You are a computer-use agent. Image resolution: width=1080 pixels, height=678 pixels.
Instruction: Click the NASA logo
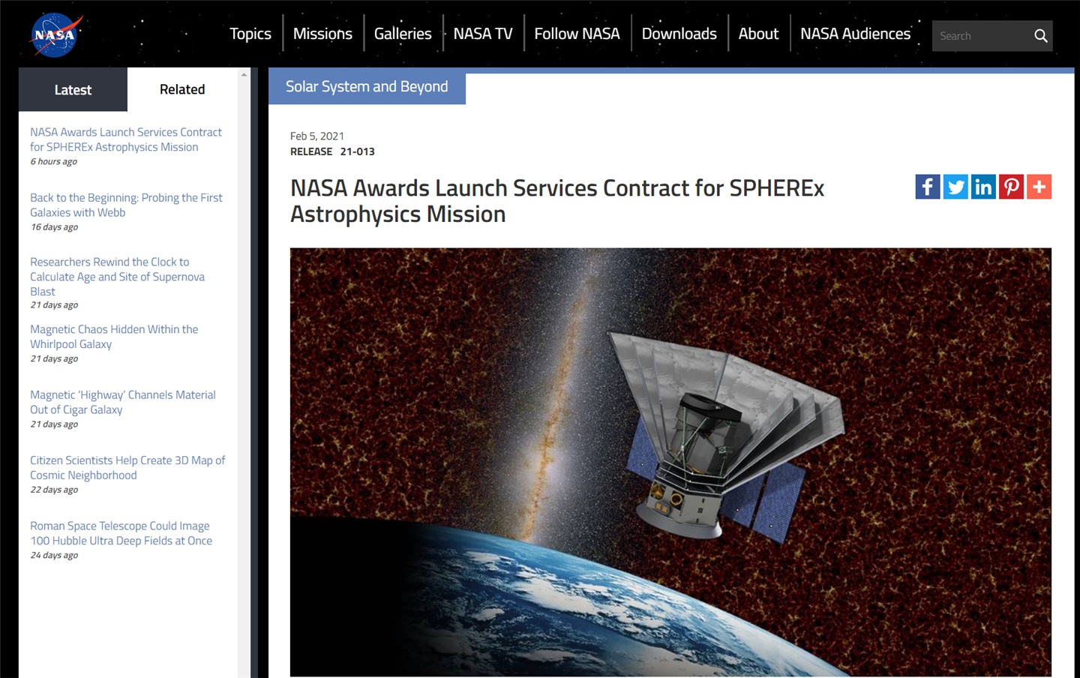pos(55,34)
